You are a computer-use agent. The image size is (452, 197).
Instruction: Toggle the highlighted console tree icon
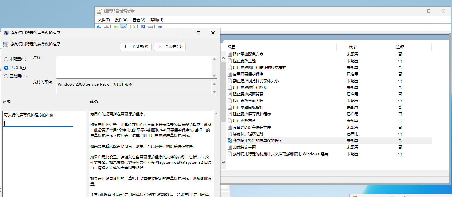click(x=123, y=28)
